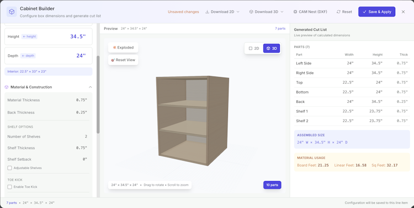The image size is (414, 208).
Task: Click the Reset View target icon
Action: click(x=113, y=60)
